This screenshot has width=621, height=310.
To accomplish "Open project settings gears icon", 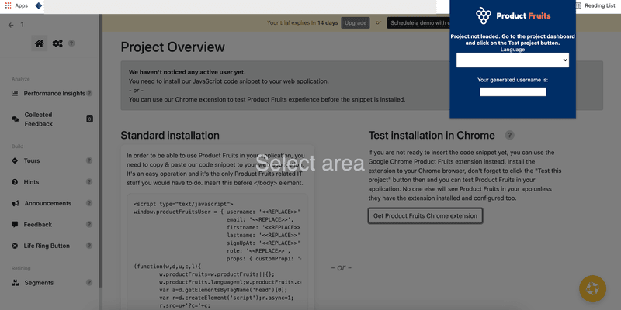I will coord(57,43).
